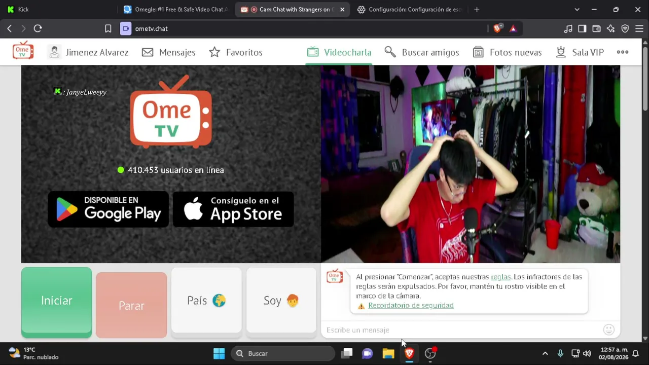Click the App Store download badge
This screenshot has width=649, height=365.
pyautogui.click(x=233, y=209)
